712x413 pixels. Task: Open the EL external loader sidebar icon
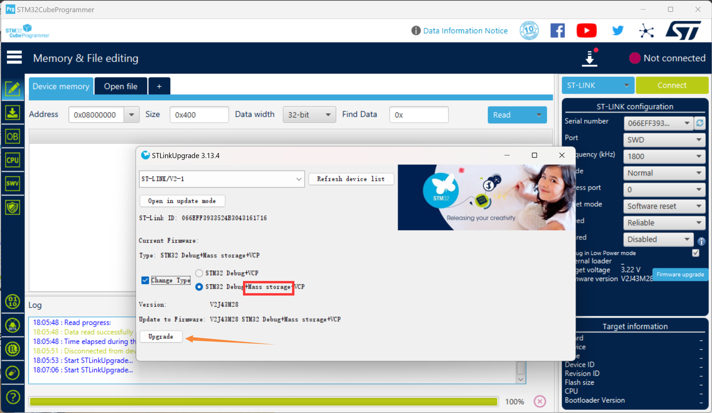(13, 349)
